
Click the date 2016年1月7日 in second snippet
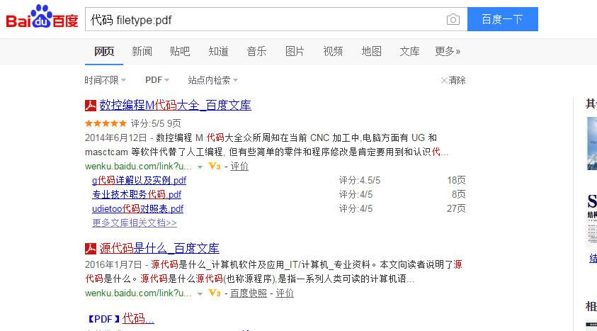click(113, 264)
